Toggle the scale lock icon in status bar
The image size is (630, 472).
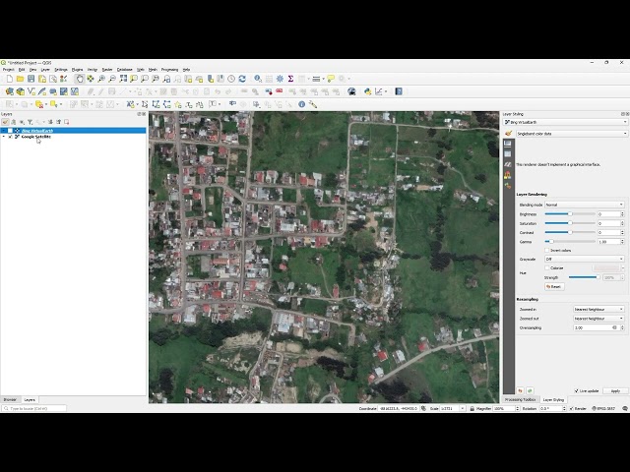(472, 409)
